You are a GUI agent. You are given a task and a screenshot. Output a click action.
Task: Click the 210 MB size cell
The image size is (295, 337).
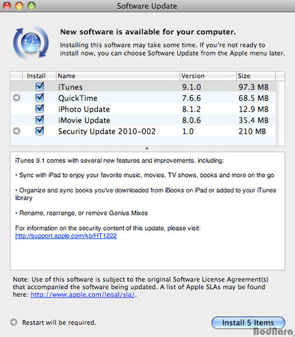[253, 132]
